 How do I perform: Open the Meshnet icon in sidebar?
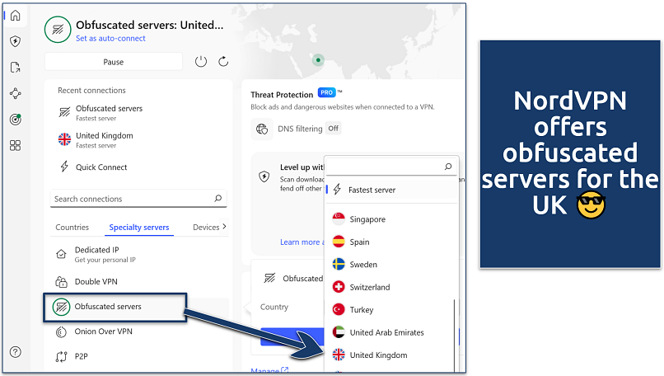point(15,93)
